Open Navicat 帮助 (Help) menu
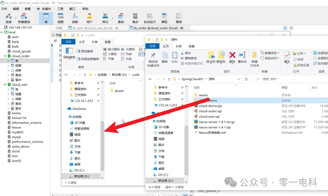This screenshot has height=196, width=328. pyautogui.click(x=86, y=9)
